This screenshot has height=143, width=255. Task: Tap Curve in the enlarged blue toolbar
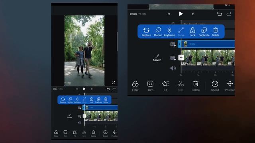click(x=181, y=32)
